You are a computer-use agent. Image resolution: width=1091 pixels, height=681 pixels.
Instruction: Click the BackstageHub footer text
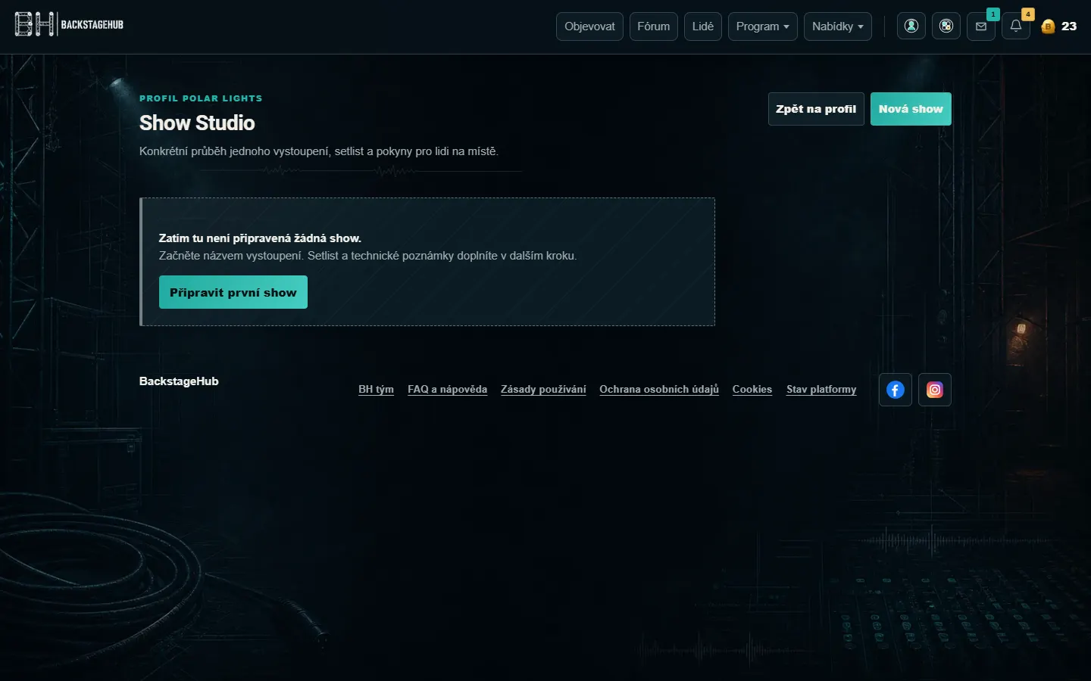coord(179,381)
